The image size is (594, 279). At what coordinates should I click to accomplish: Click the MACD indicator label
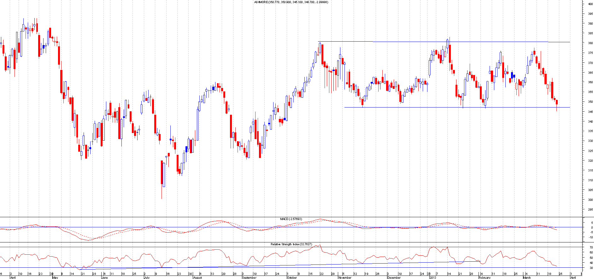[x=291, y=219]
